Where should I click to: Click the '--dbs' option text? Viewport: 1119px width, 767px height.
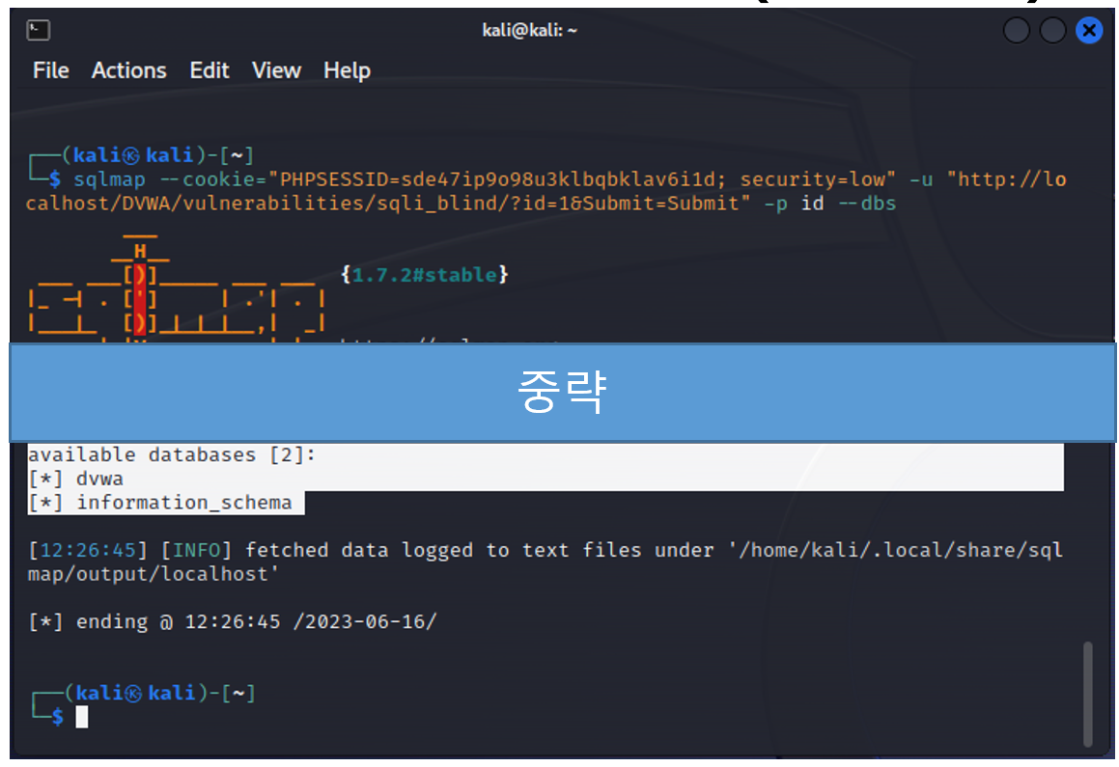tap(866, 204)
